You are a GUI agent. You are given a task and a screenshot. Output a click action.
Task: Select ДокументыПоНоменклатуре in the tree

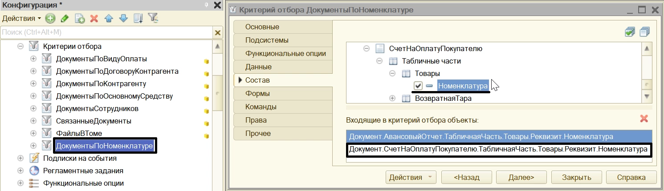point(105,146)
